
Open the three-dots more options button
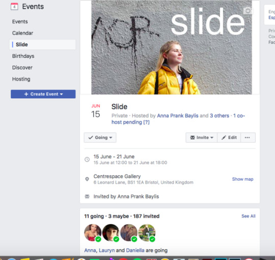248,137
